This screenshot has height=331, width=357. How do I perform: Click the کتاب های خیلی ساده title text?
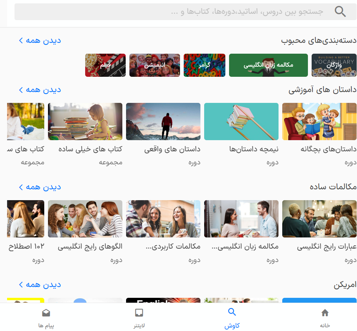pyautogui.click(x=90, y=149)
